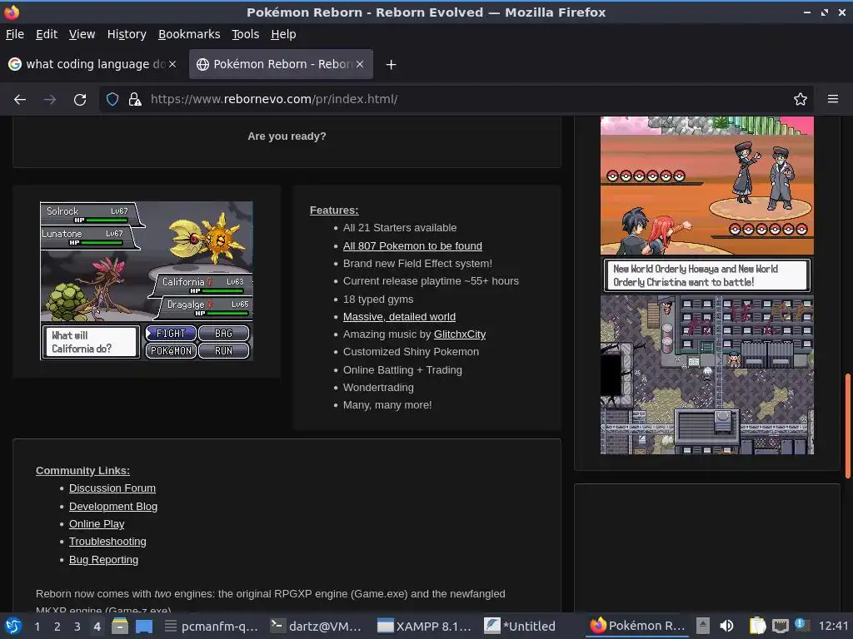Viewport: 853px width, 639px height.
Task: Click the Pokémon R... Firefox taskbar button
Action: pos(637,626)
